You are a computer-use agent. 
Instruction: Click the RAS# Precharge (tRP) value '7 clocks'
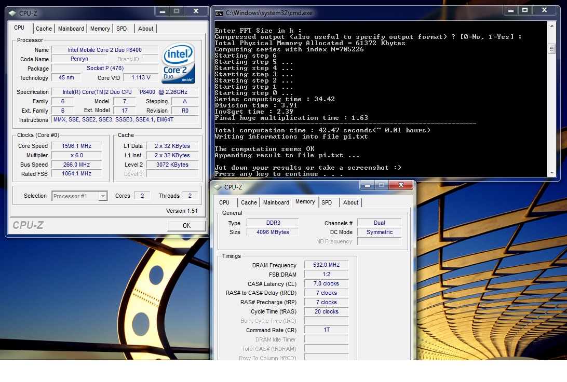[327, 302]
